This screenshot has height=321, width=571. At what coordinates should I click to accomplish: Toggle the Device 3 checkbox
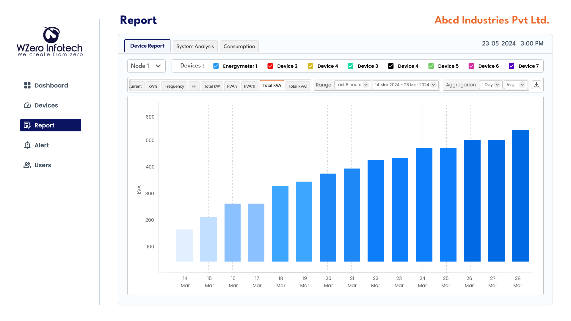point(351,66)
